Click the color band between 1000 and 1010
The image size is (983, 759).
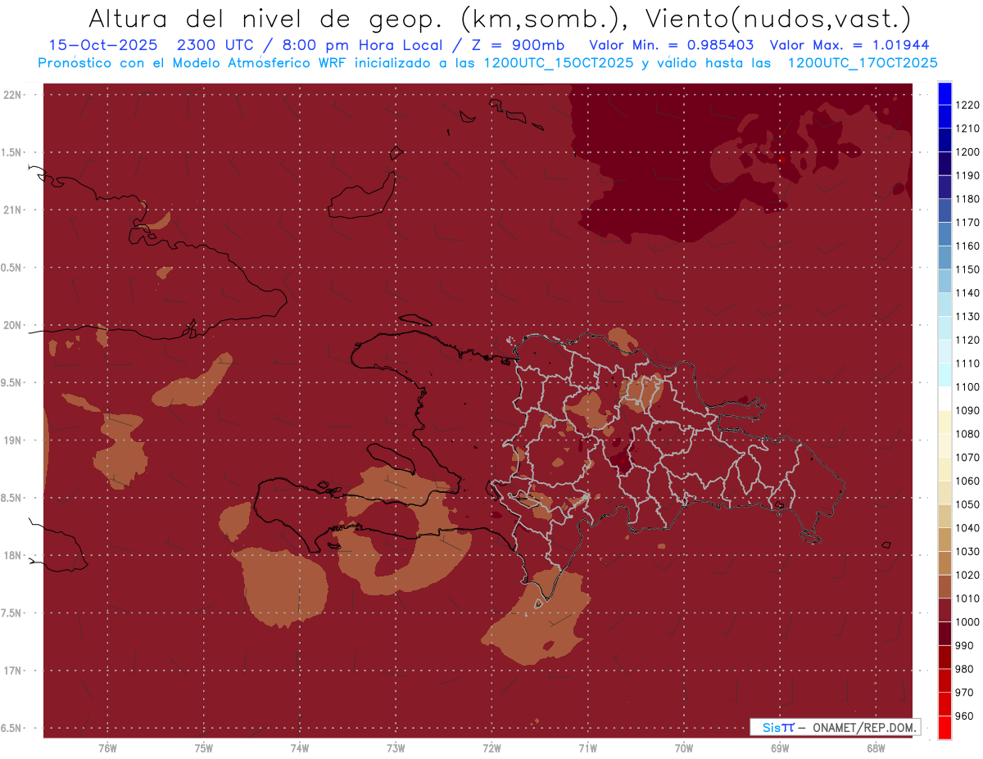click(944, 610)
